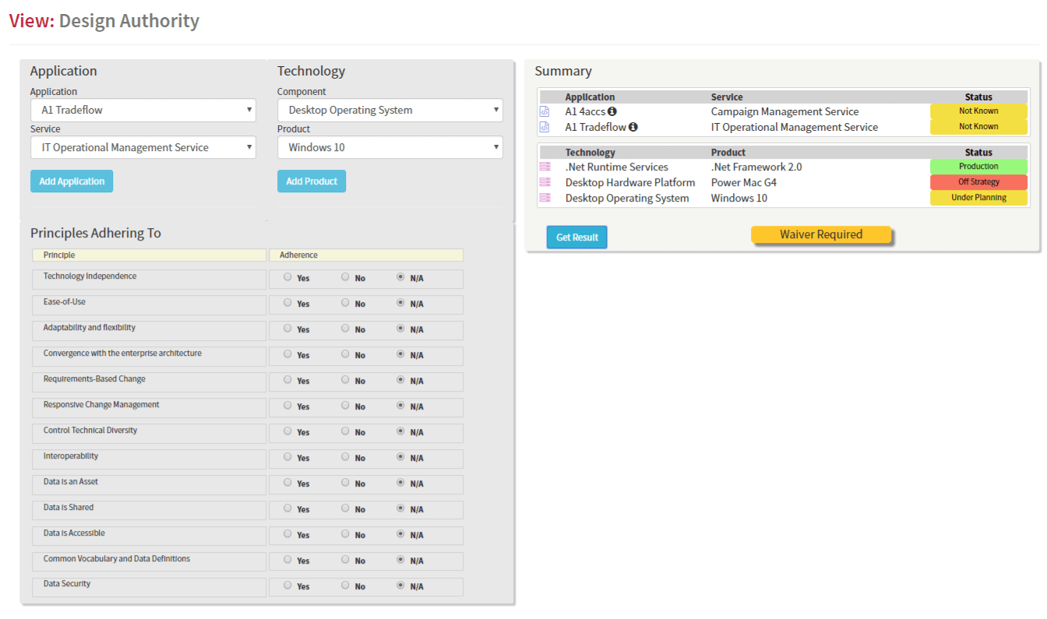Click the Interoperability principle cell
Viewport: 1047px width, 619px height.
pos(149,459)
